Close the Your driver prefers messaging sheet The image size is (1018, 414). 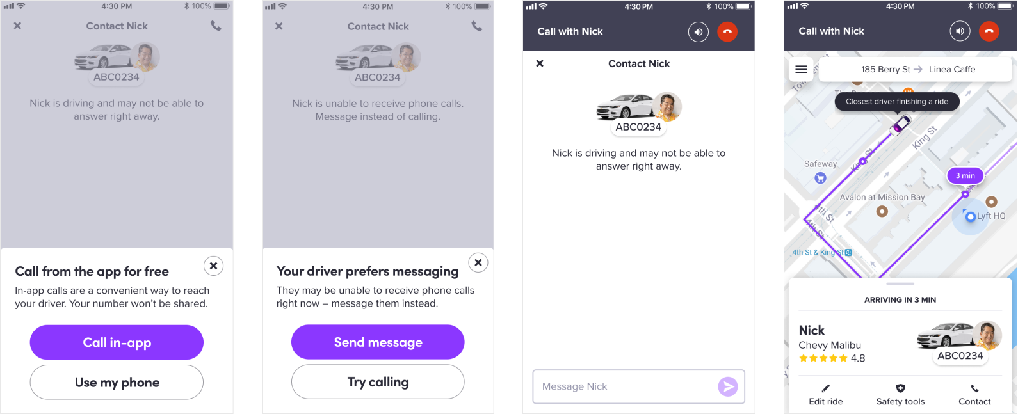[x=478, y=262]
